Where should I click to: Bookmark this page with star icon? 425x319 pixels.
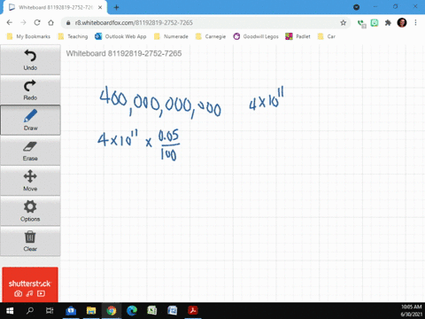343,23
